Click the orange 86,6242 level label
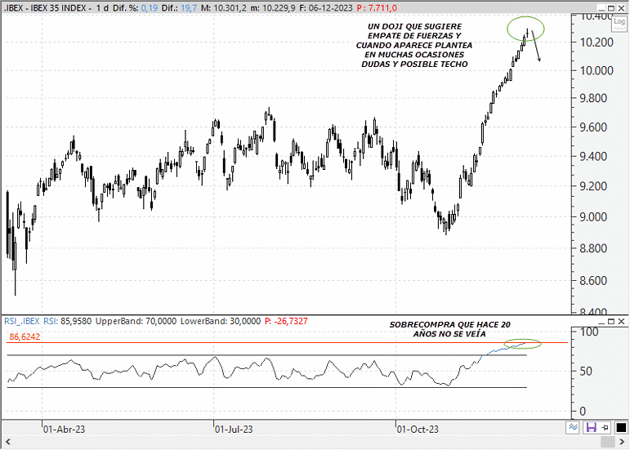630x450 pixels. coord(25,336)
